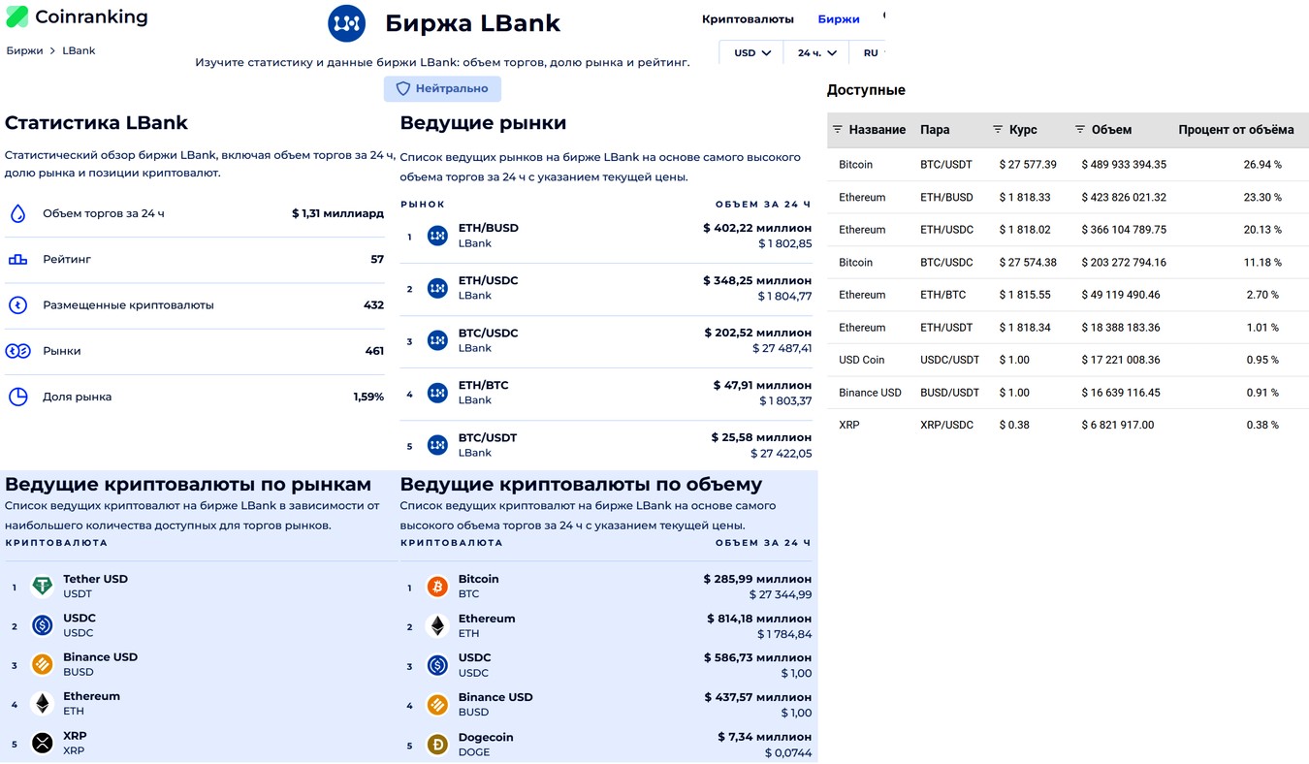Click BUSD/USDT pair cell

point(949,393)
